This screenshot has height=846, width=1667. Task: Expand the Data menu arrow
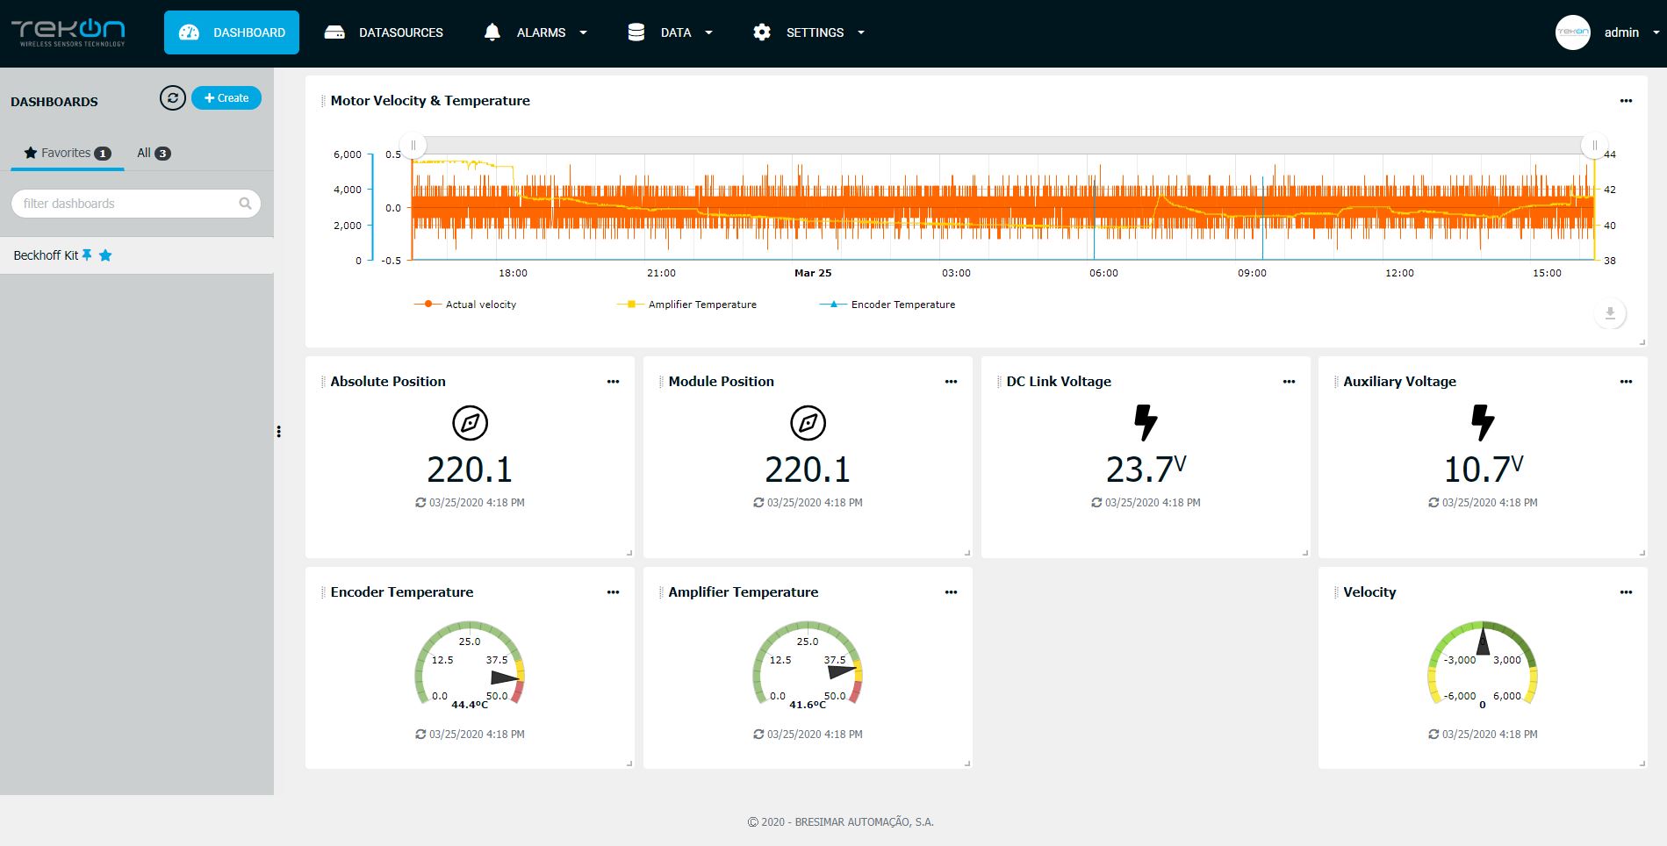(x=708, y=32)
